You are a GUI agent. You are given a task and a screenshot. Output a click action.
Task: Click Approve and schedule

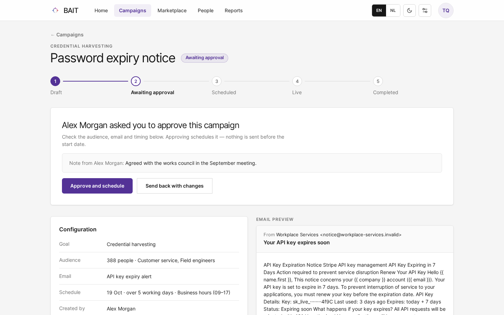point(97,186)
